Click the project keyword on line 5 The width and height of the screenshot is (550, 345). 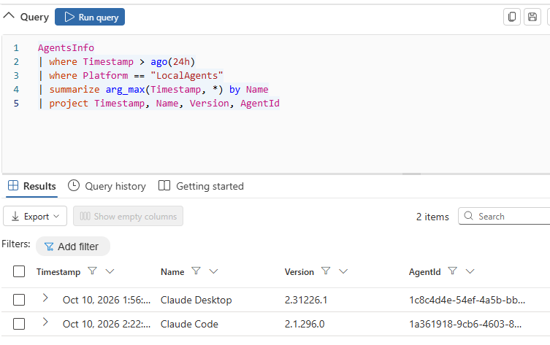pos(69,104)
